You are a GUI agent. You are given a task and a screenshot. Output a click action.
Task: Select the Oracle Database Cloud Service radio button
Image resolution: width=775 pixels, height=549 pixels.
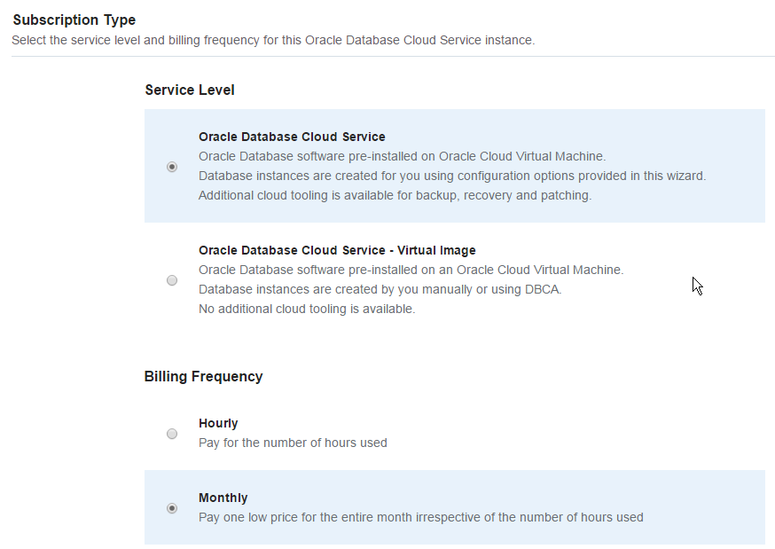tap(172, 166)
